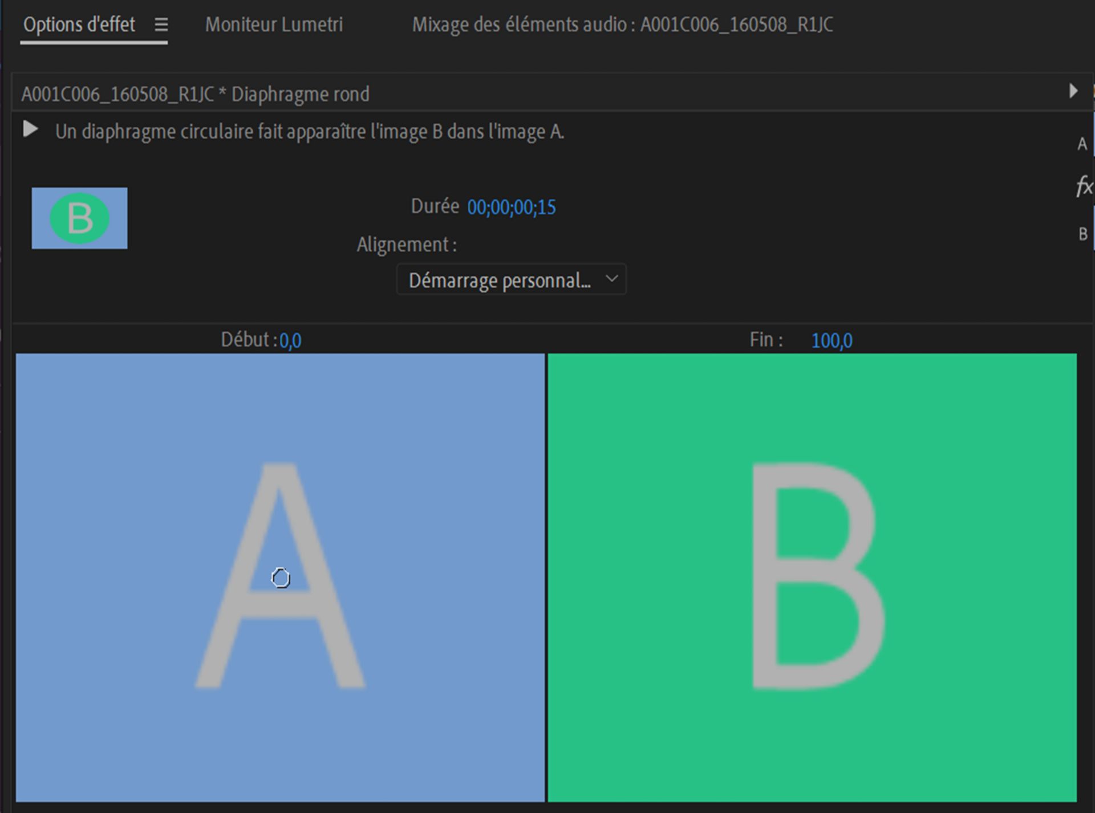Click the transition description text line
The height and width of the screenshot is (813, 1095).
click(310, 132)
